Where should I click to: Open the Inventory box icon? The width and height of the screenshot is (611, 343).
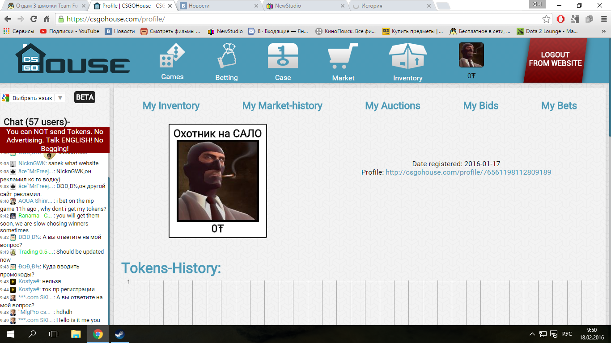pos(407,55)
